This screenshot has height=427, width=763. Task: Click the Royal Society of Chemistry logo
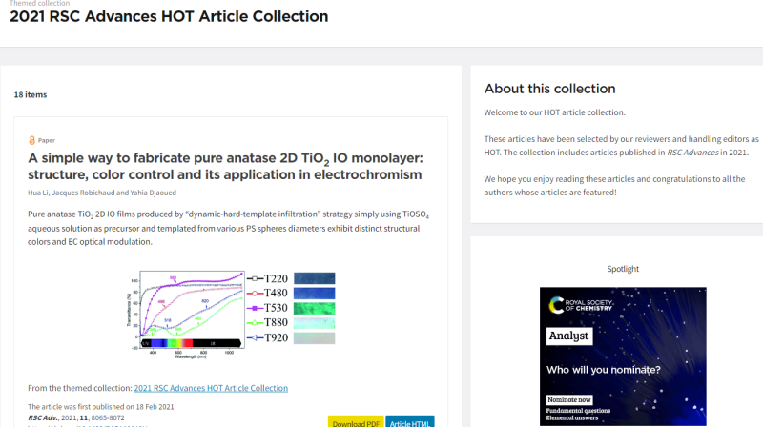point(581,305)
